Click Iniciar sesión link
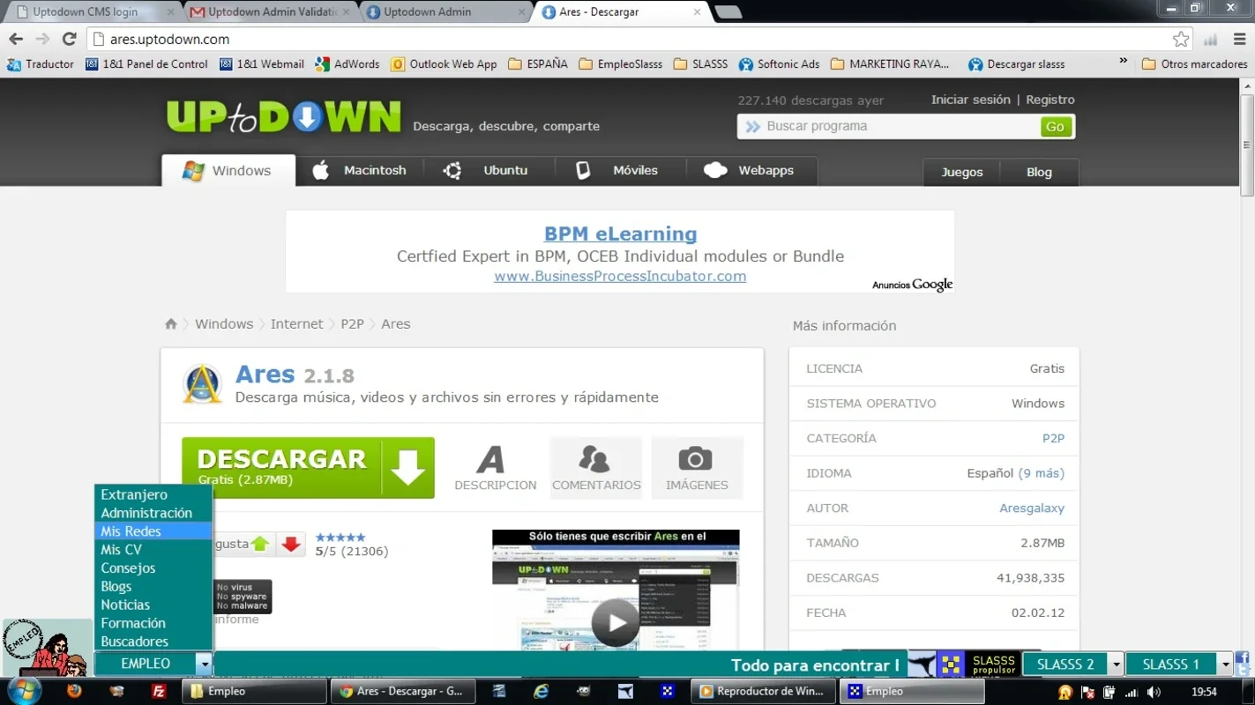This screenshot has height=705, width=1255. pyautogui.click(x=970, y=100)
